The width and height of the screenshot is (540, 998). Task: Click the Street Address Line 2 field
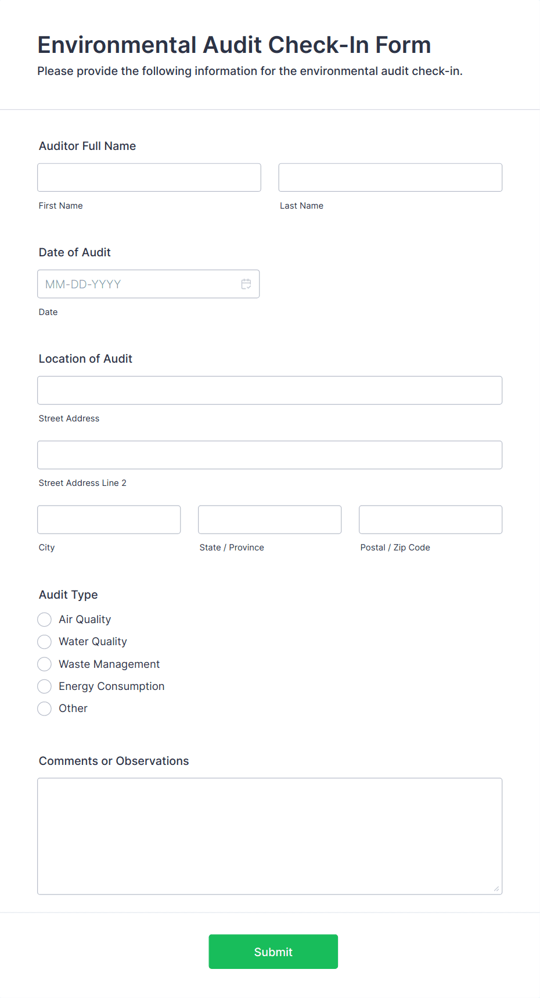(x=270, y=455)
